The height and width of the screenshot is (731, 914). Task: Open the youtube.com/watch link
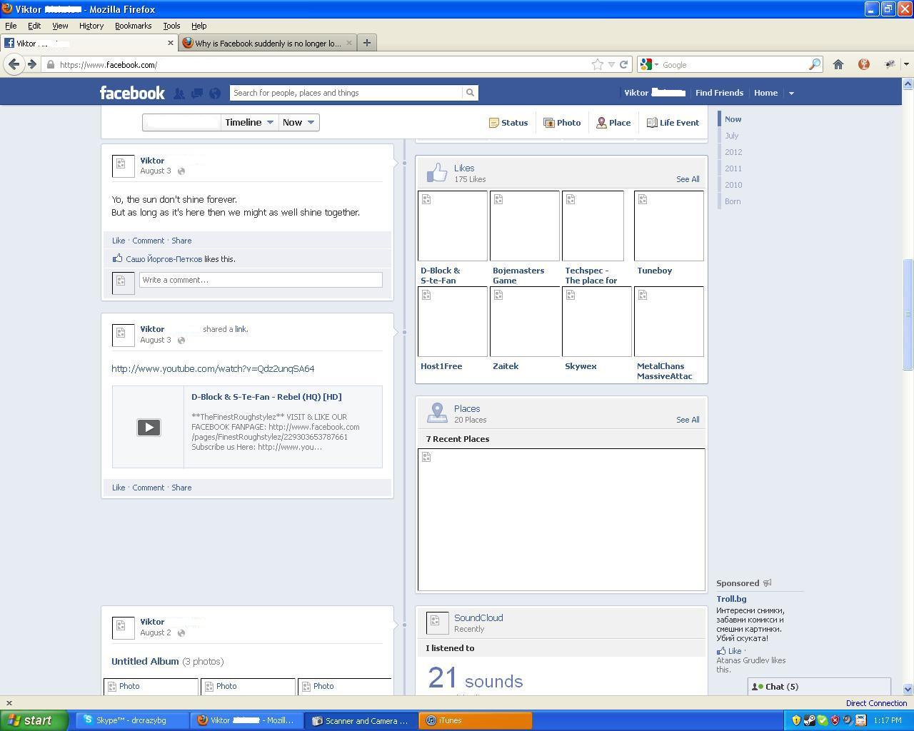click(x=213, y=369)
